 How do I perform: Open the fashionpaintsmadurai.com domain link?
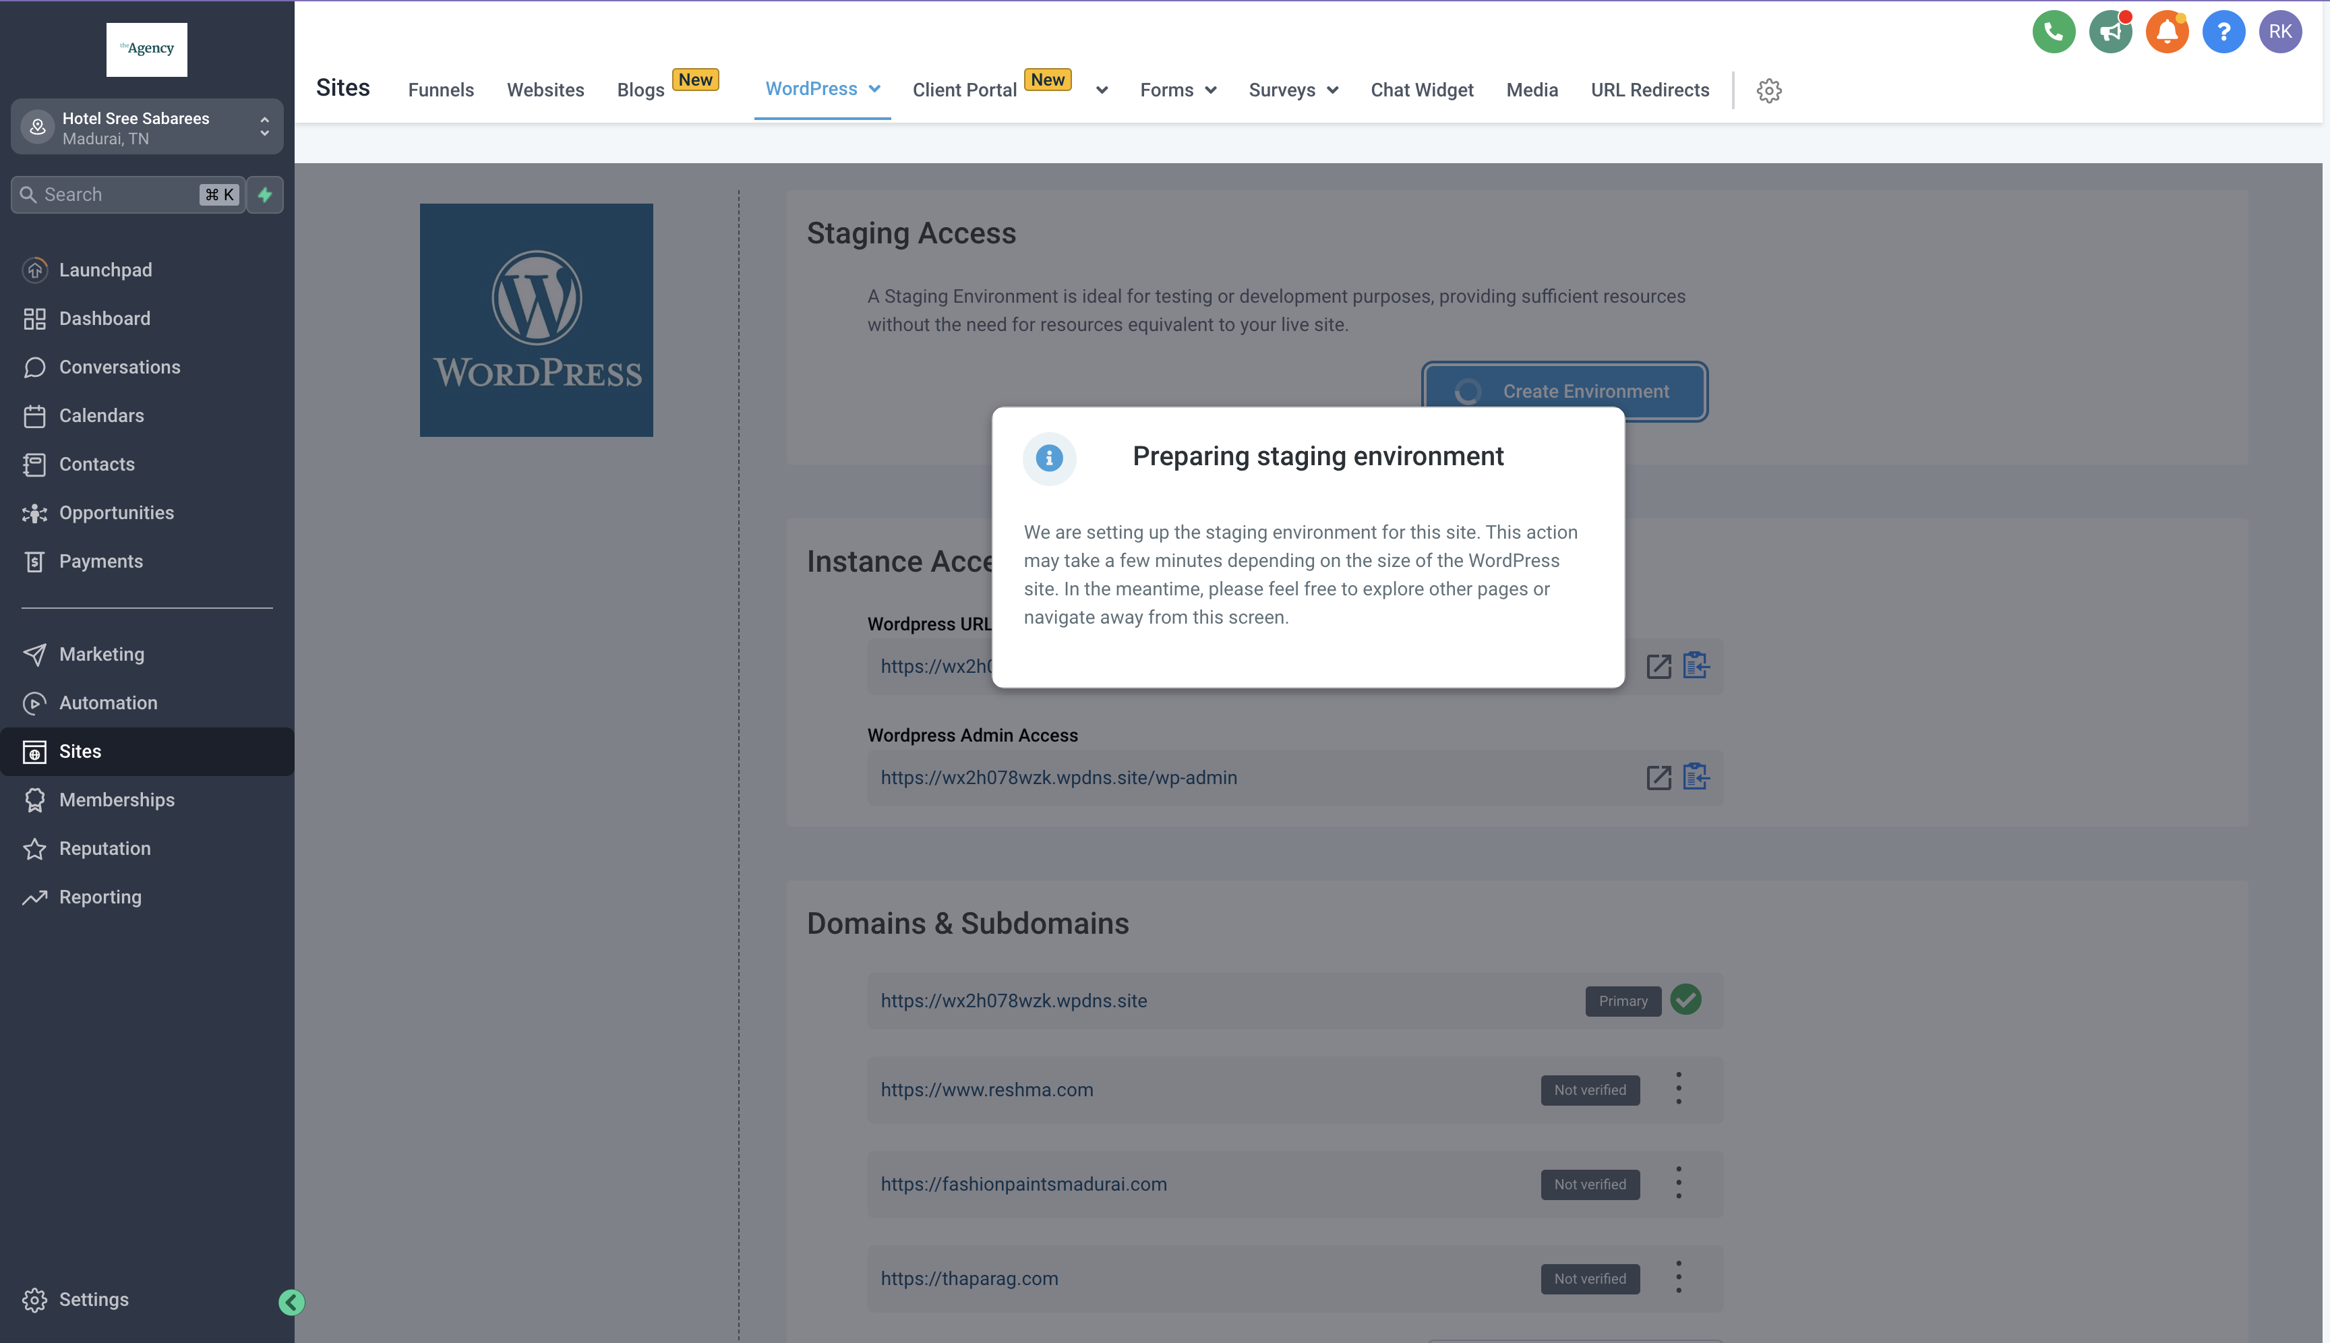pos(1023,1185)
